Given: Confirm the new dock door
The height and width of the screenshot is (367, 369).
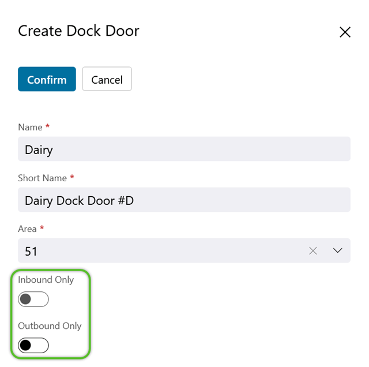Looking at the screenshot, I should point(47,79).
